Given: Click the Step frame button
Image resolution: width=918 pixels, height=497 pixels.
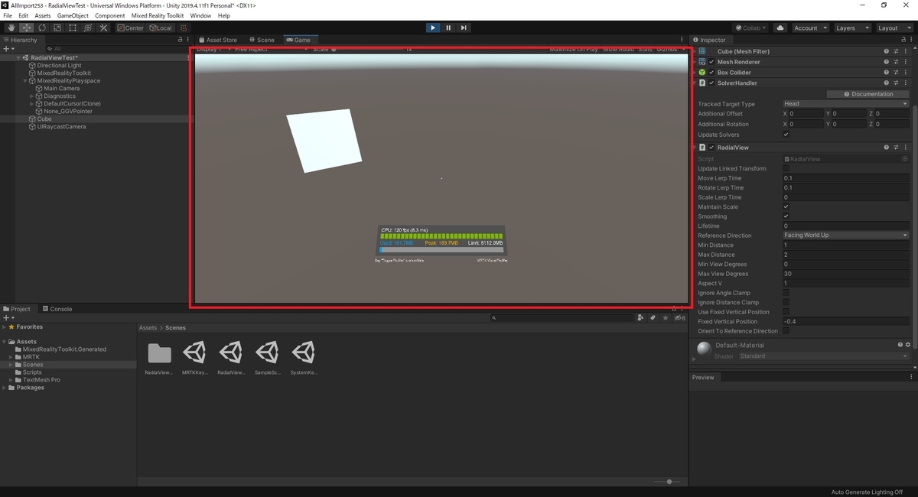Looking at the screenshot, I should coord(464,28).
